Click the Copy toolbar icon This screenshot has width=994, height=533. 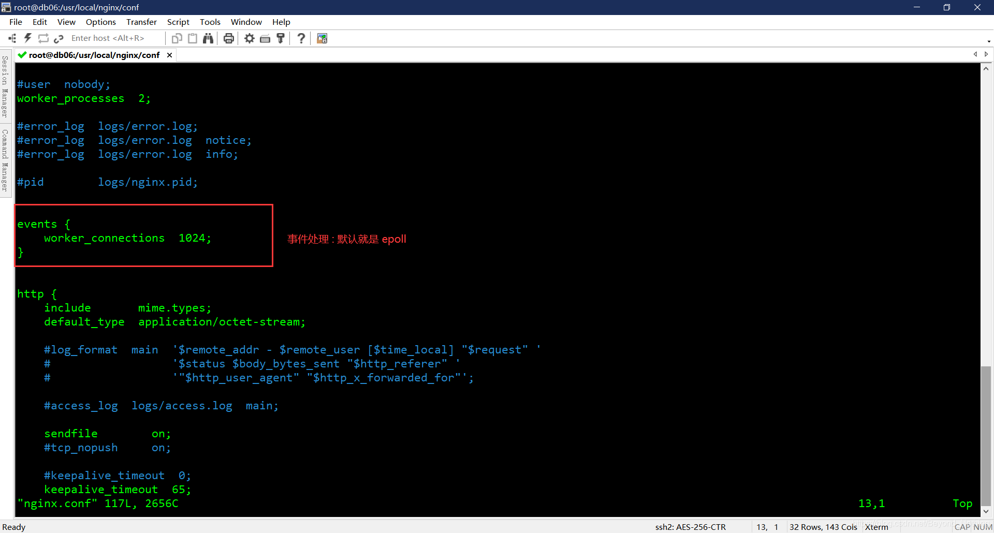point(177,38)
